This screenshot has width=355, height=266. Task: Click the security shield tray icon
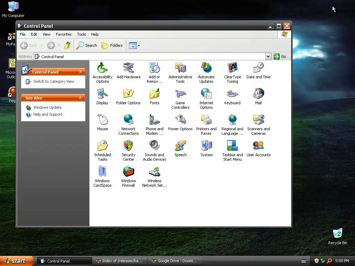[x=317, y=261]
